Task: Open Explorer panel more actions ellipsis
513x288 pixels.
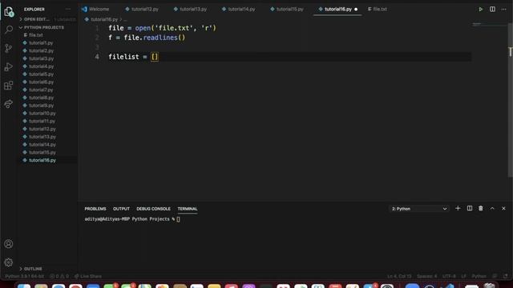Action: [x=68, y=9]
